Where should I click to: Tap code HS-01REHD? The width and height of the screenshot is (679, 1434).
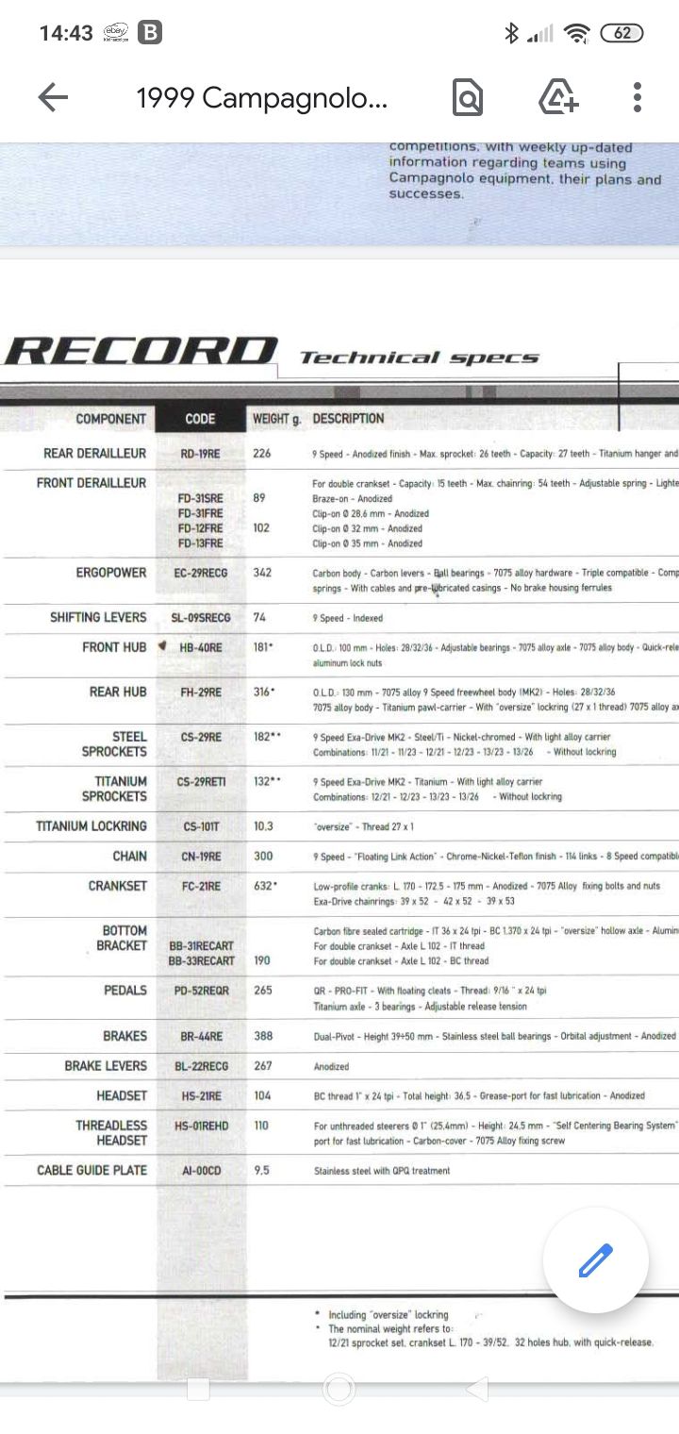tap(201, 1126)
